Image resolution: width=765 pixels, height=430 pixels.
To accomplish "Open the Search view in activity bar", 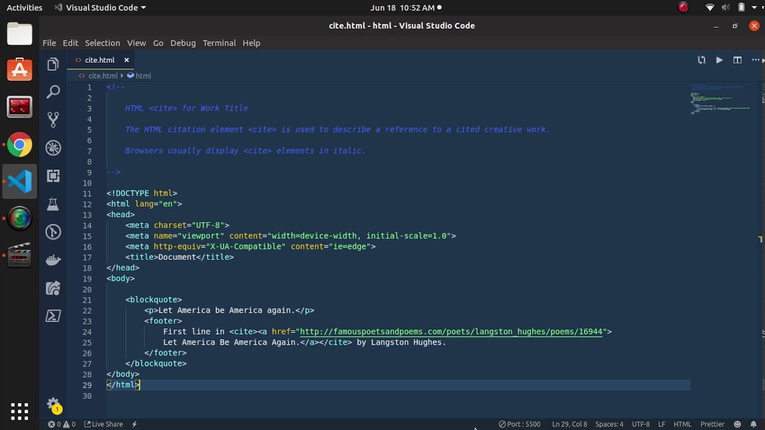I will click(53, 91).
